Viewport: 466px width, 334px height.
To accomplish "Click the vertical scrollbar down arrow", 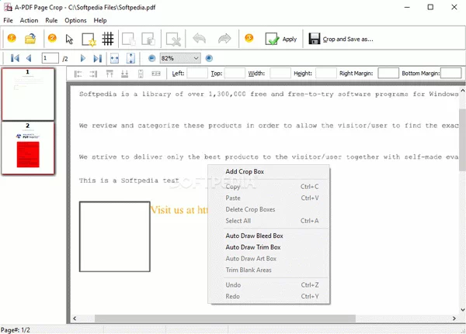I will coord(462,310).
